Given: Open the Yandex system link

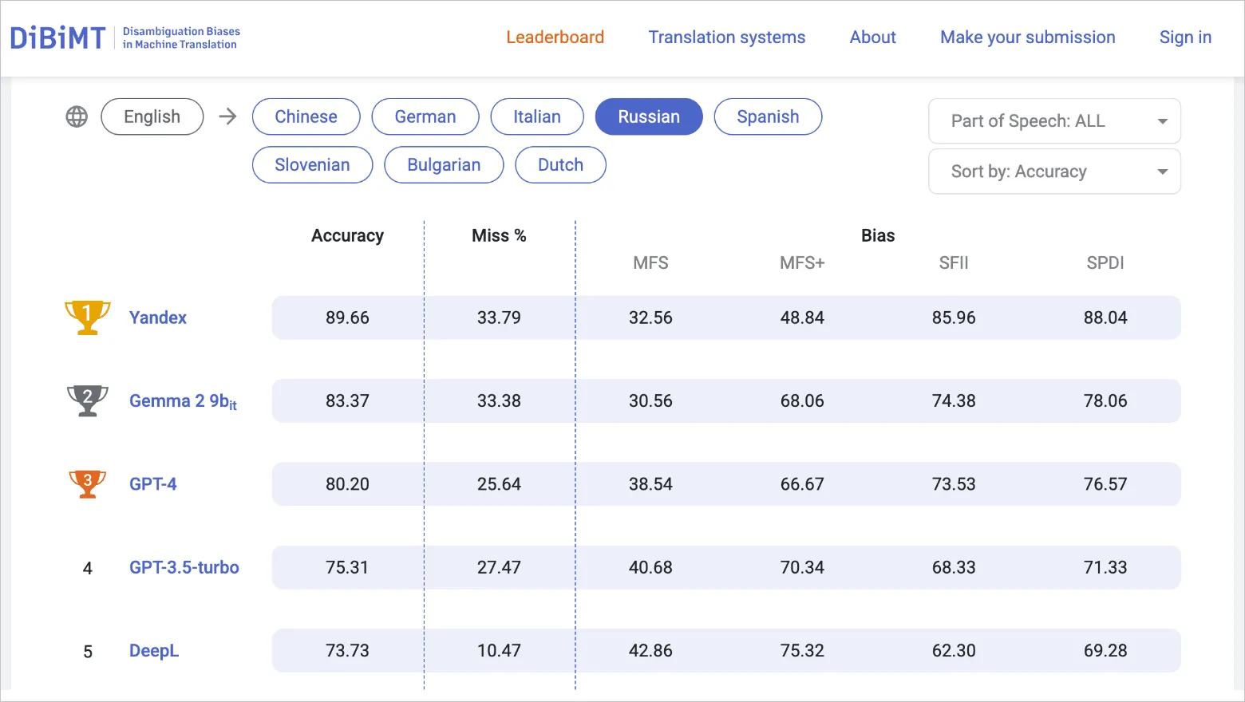Looking at the screenshot, I should coord(158,317).
